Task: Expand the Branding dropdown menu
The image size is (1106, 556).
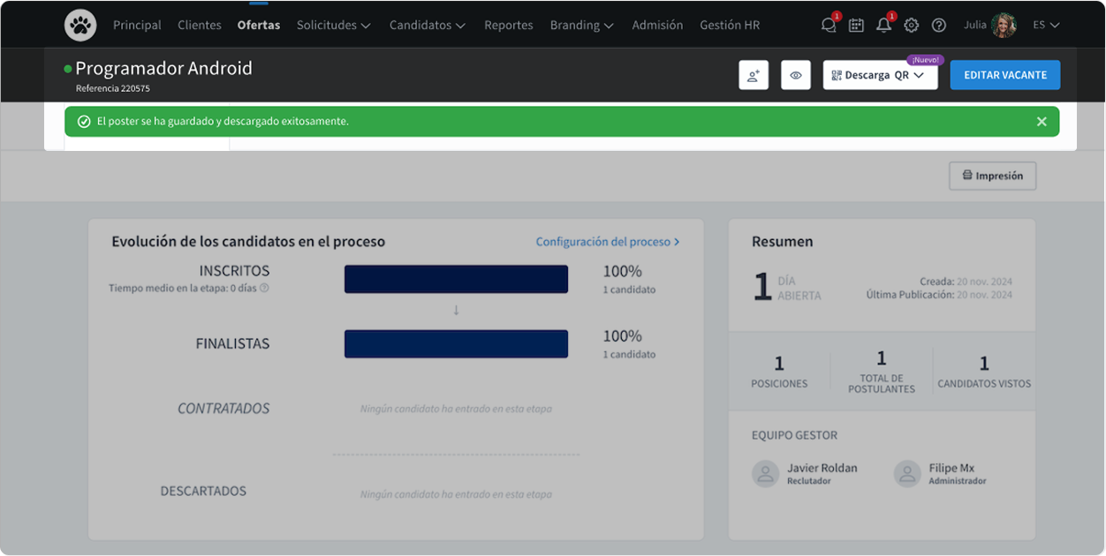Action: coord(582,25)
